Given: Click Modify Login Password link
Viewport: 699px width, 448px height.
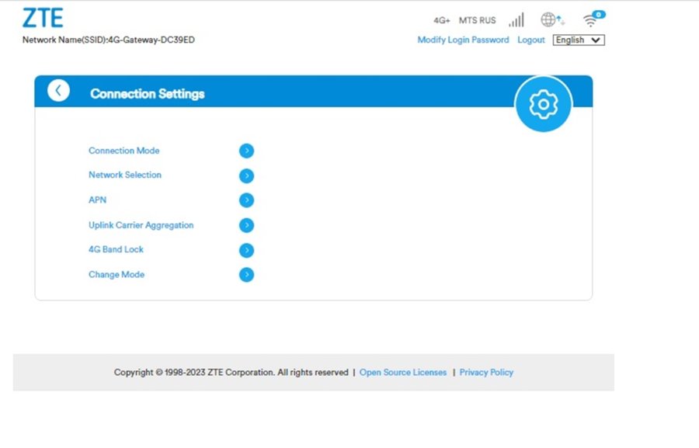Looking at the screenshot, I should tap(463, 40).
